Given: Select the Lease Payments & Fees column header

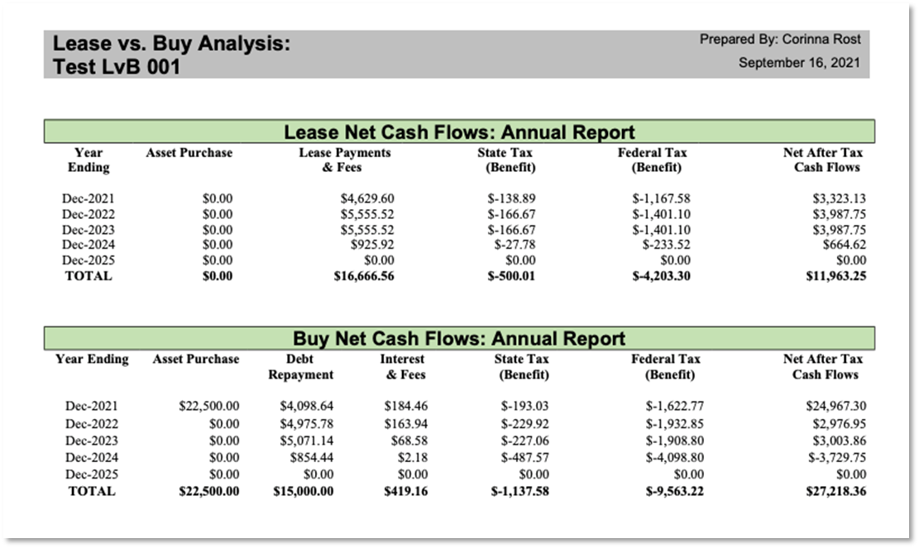Looking at the screenshot, I should [345, 160].
